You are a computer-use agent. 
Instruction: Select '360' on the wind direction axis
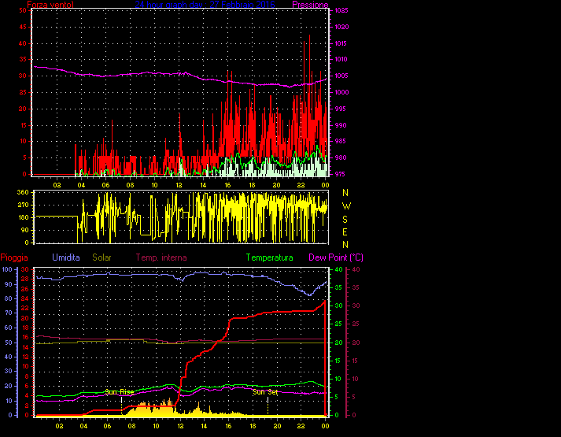coord(23,193)
